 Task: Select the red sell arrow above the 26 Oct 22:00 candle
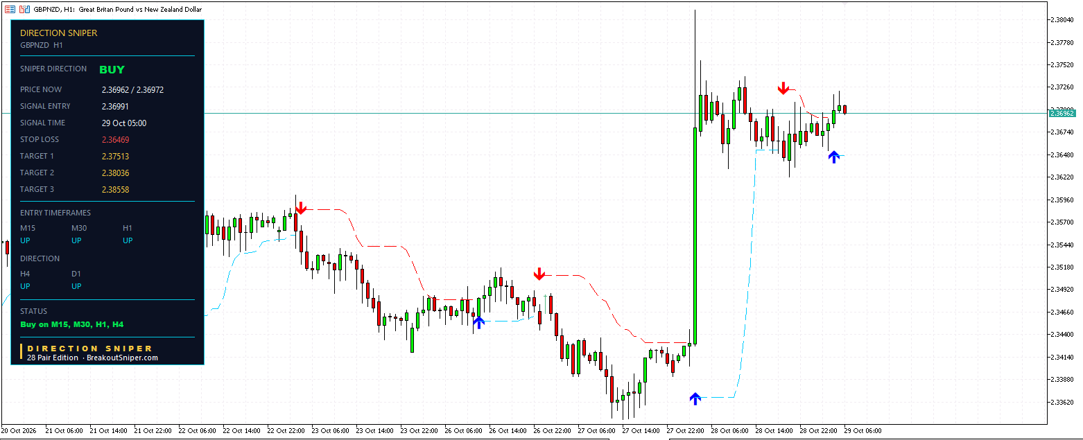pyautogui.click(x=539, y=274)
